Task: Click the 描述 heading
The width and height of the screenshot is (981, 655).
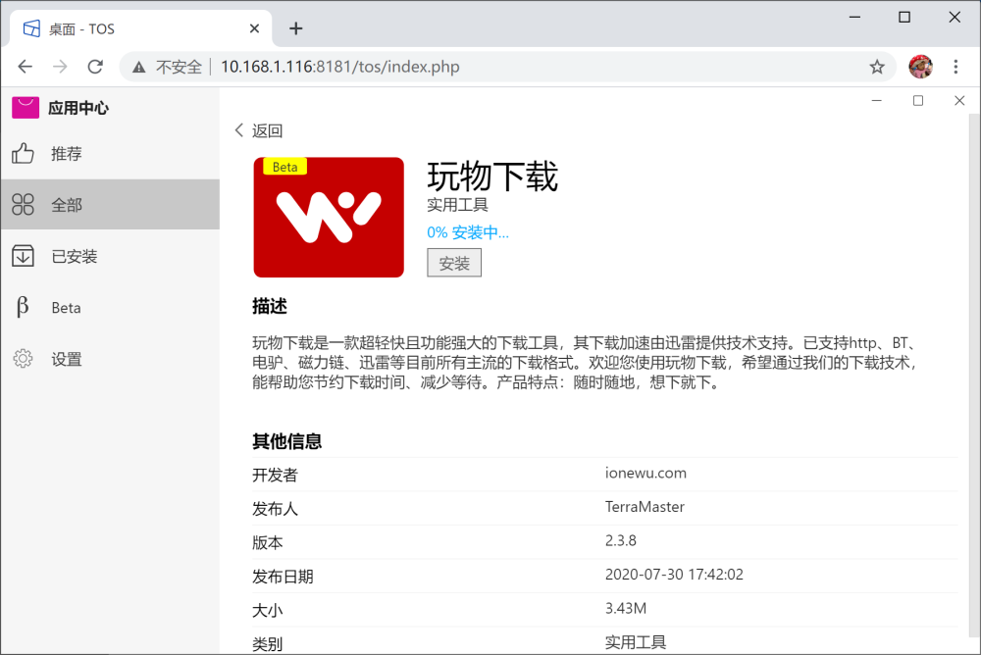Action: click(x=270, y=306)
